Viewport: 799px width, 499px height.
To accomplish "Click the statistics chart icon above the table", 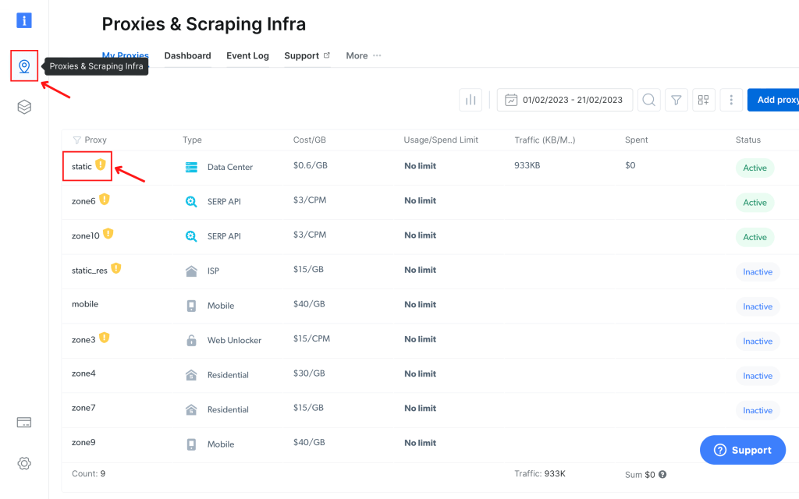I will point(471,100).
